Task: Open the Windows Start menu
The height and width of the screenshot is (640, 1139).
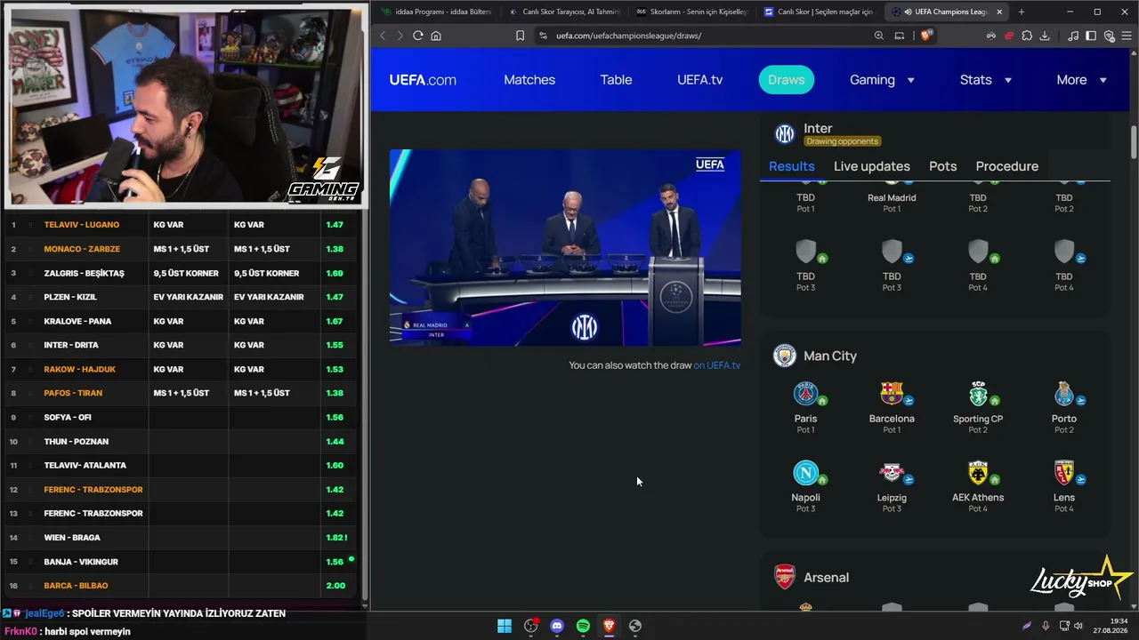Action: pos(505,626)
